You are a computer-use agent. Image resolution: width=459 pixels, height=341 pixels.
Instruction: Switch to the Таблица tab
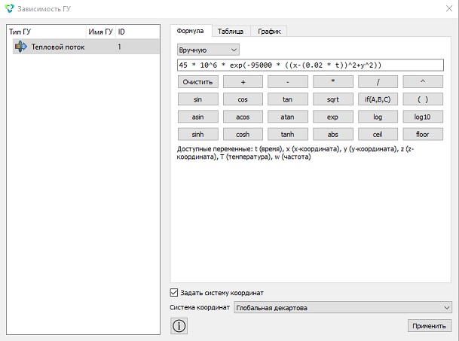click(x=231, y=32)
